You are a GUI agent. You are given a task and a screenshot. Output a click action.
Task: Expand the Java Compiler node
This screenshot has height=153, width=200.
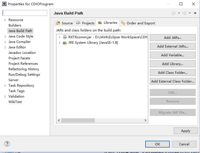point(5,42)
